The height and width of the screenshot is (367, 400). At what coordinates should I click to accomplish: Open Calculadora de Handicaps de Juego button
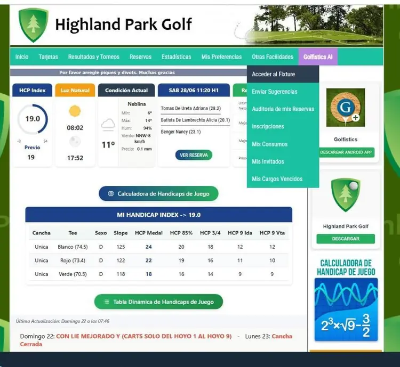pyautogui.click(x=158, y=194)
